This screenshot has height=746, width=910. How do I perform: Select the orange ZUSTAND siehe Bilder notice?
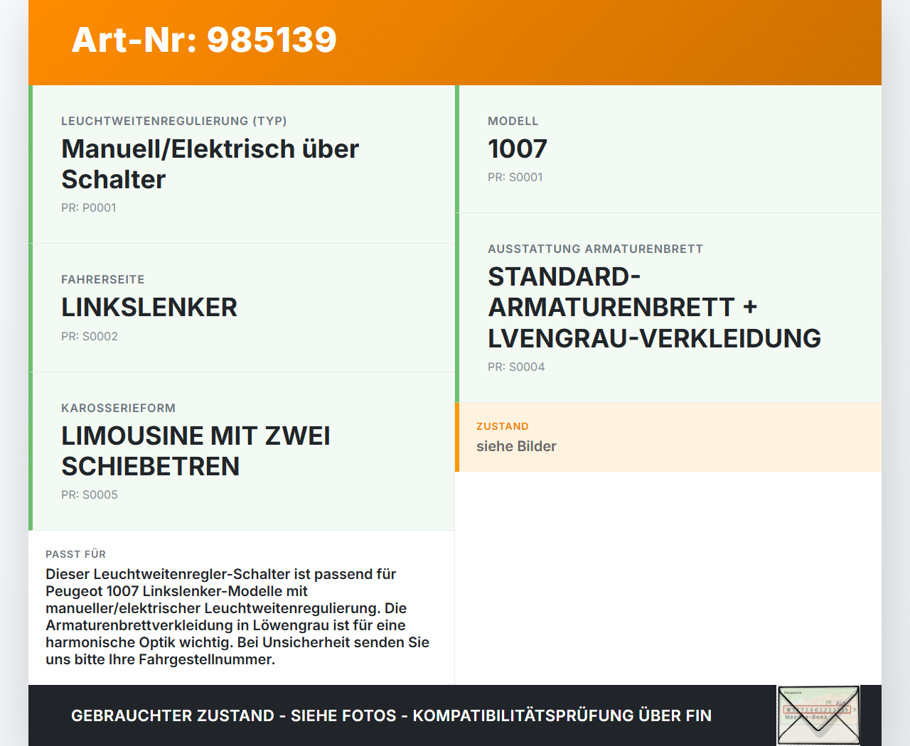(x=668, y=437)
